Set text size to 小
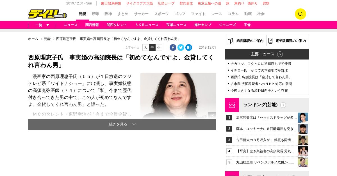This screenshot has width=337, height=176. click(x=159, y=47)
